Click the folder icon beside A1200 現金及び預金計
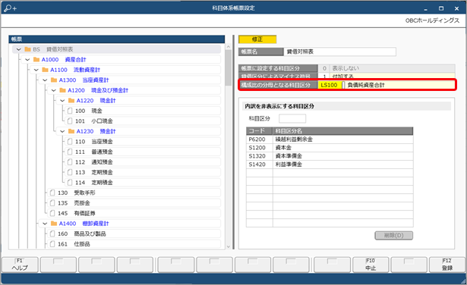467x285 pixels. coord(62,90)
